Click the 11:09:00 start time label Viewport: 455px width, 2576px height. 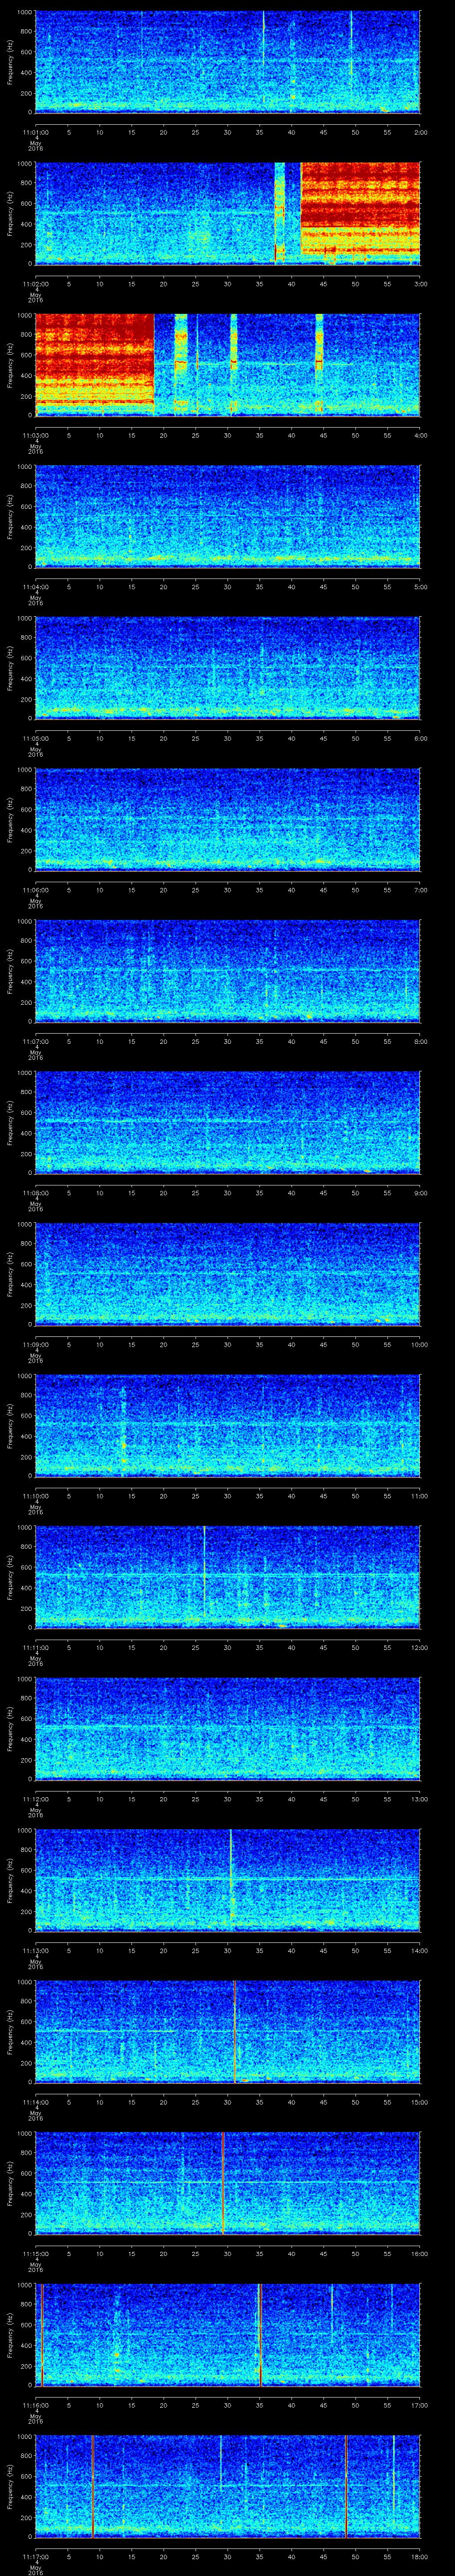coord(36,1344)
